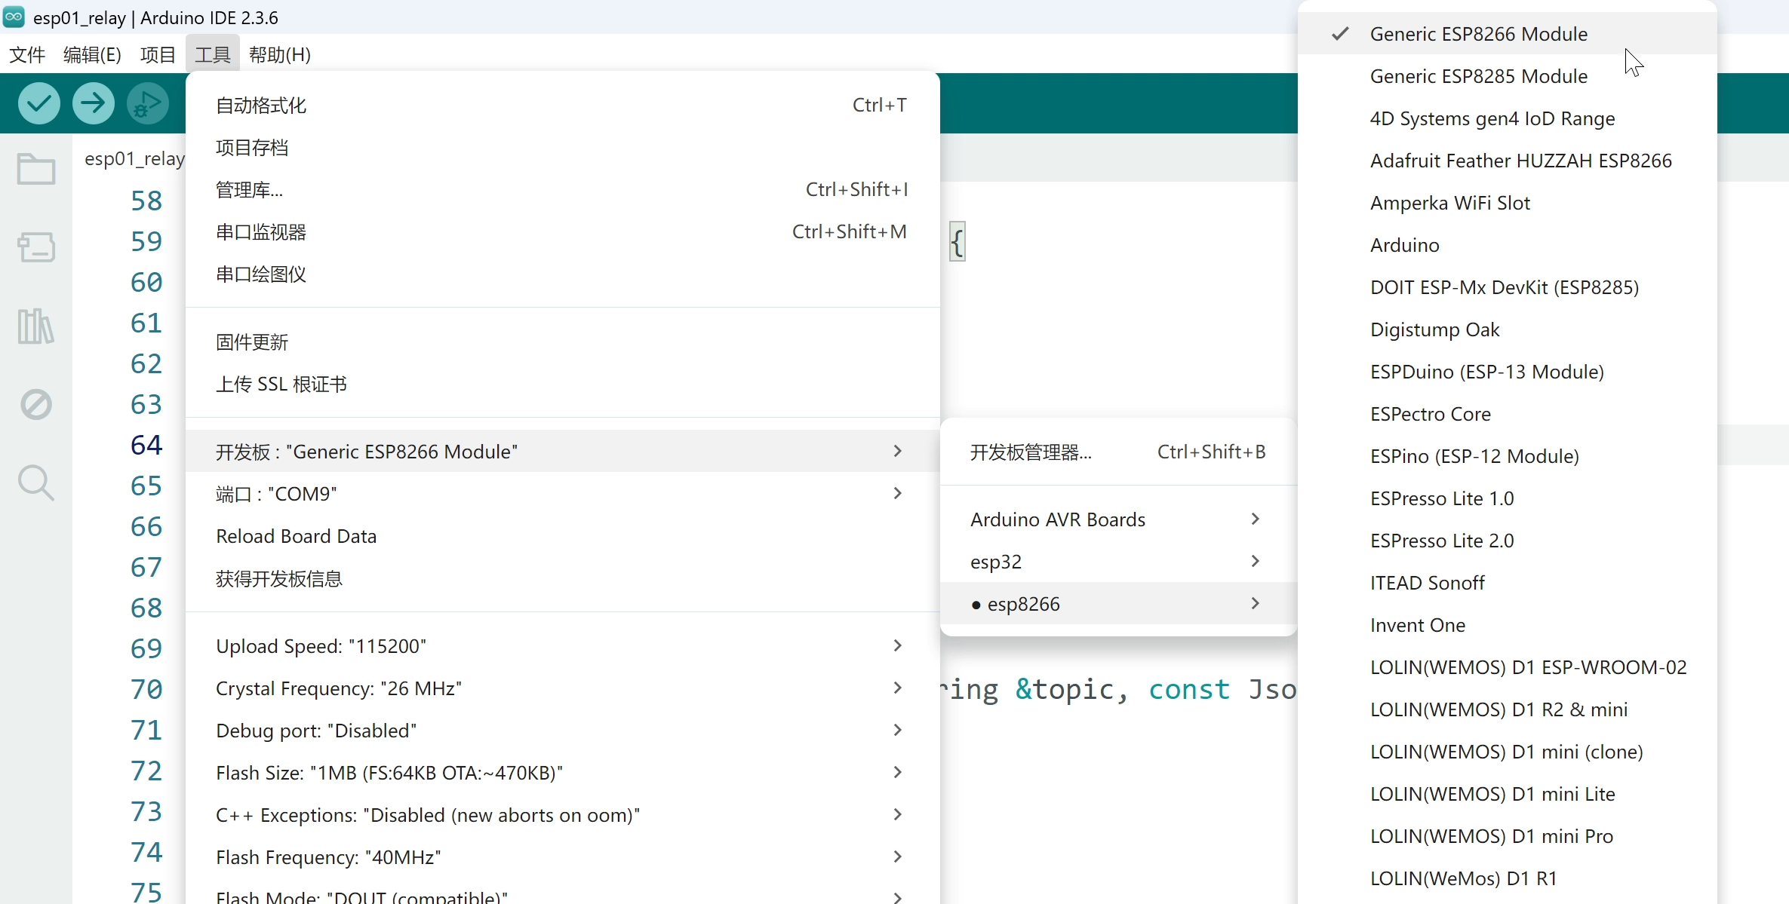Image resolution: width=1789 pixels, height=904 pixels.
Task: Expand Flash Size 1MB options
Action: click(x=562, y=773)
